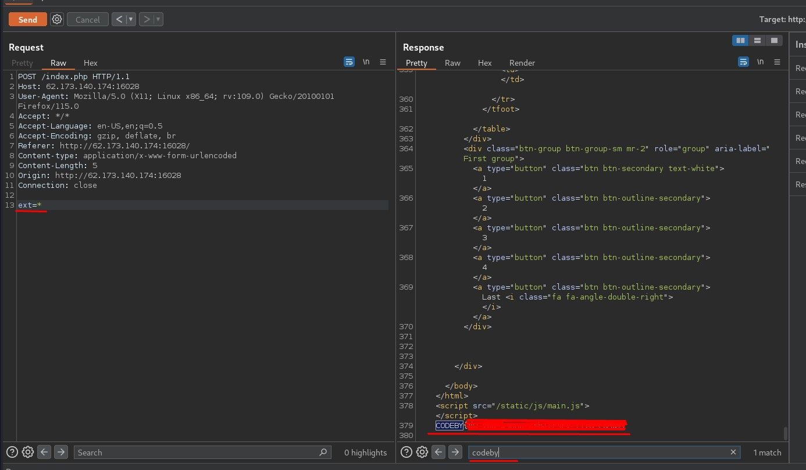Click the Response panel vertical scrollbar
The height and width of the screenshot is (470, 806).
tap(785, 433)
